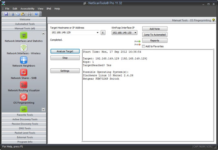Image resolution: width=218 pixels, height=150 pixels.
Task: Open the Settings button
Action: (x=65, y=71)
